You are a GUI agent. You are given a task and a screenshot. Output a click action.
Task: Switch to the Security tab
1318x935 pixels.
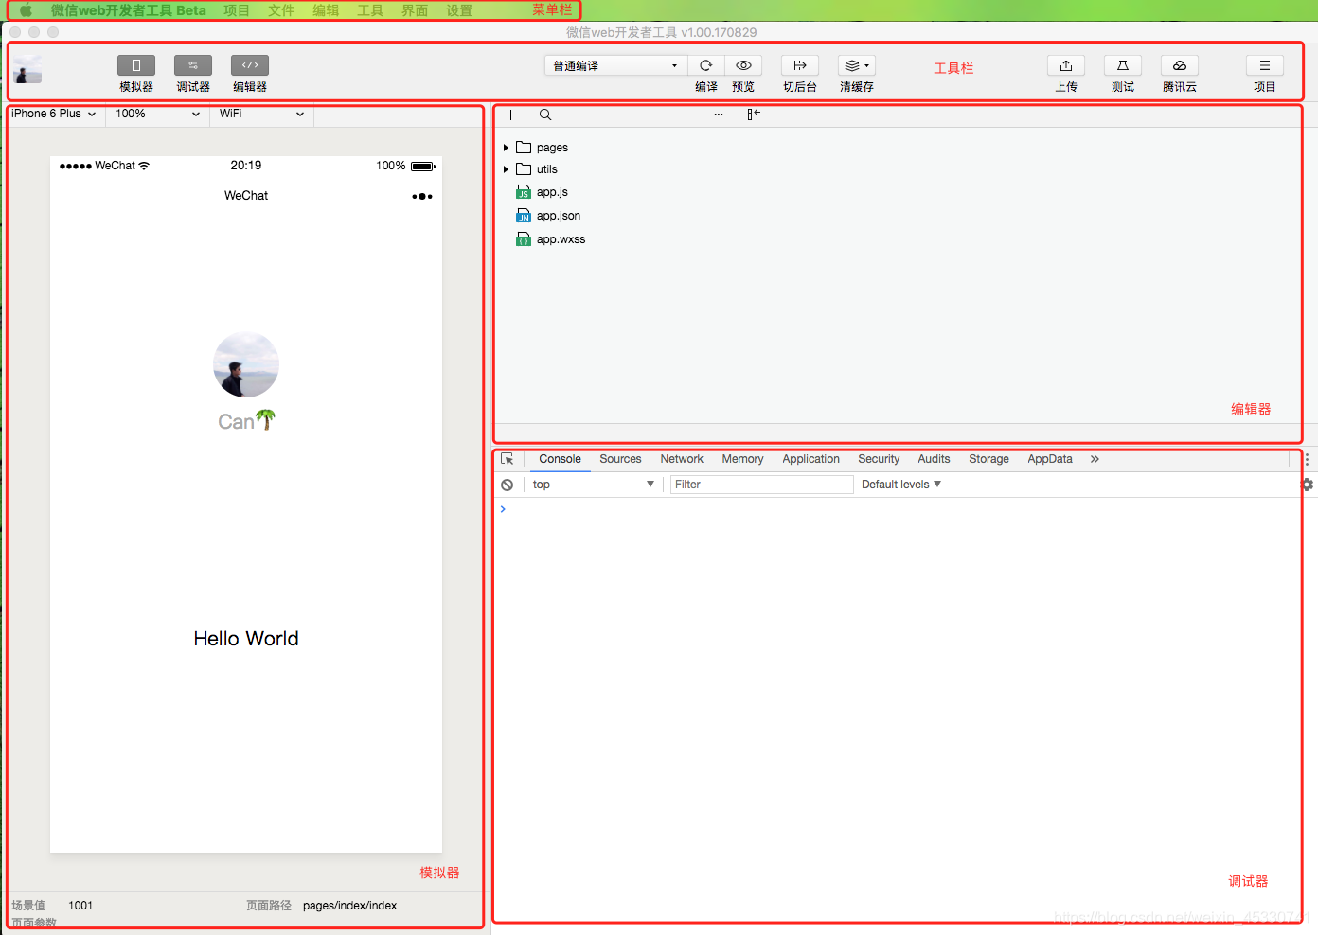coord(879,459)
